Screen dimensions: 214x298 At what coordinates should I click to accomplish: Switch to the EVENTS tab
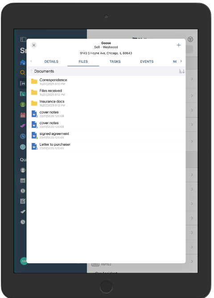pyautogui.click(x=147, y=61)
